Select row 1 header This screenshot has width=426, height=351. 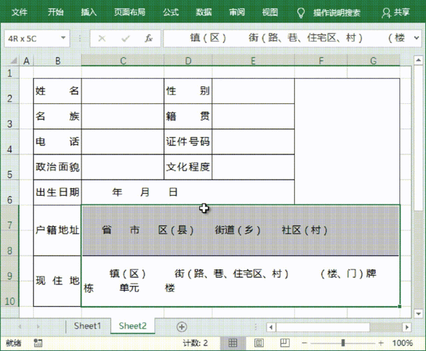10,72
